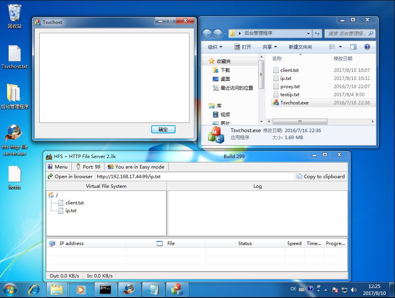Image resolution: width=395 pixels, height=298 pixels.
Task: Open the HFS Menu button
Action: pos(57,167)
